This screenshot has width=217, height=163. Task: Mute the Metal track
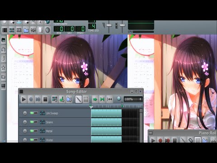[x=32, y=131]
